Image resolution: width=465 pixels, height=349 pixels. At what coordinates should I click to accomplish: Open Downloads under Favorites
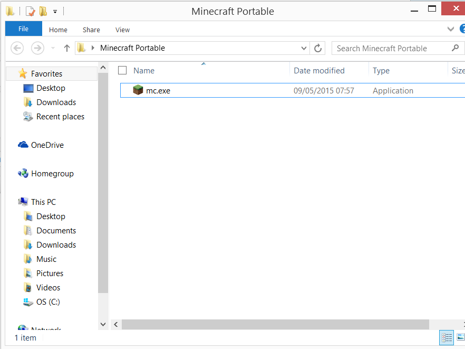[56, 102]
